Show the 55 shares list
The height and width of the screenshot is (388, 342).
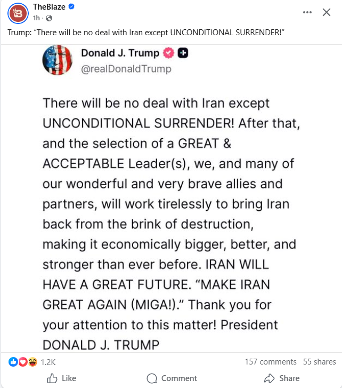click(320, 362)
